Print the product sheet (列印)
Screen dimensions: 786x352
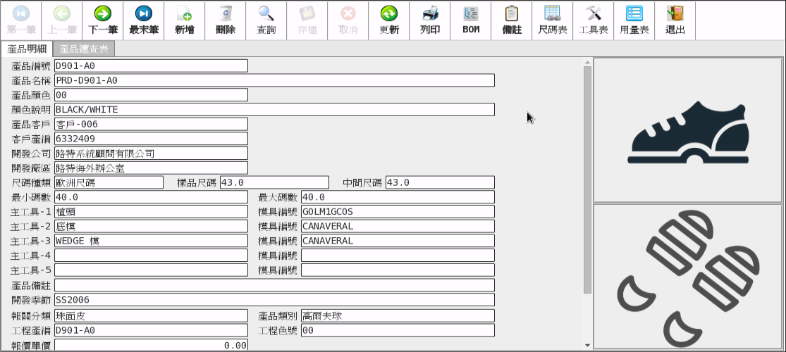[430, 20]
